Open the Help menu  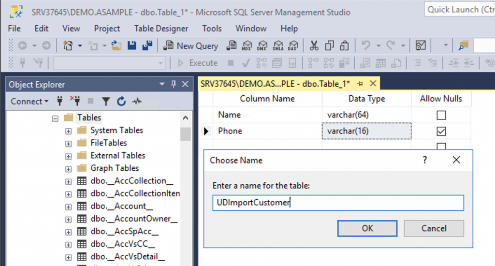pyautogui.click(x=289, y=29)
